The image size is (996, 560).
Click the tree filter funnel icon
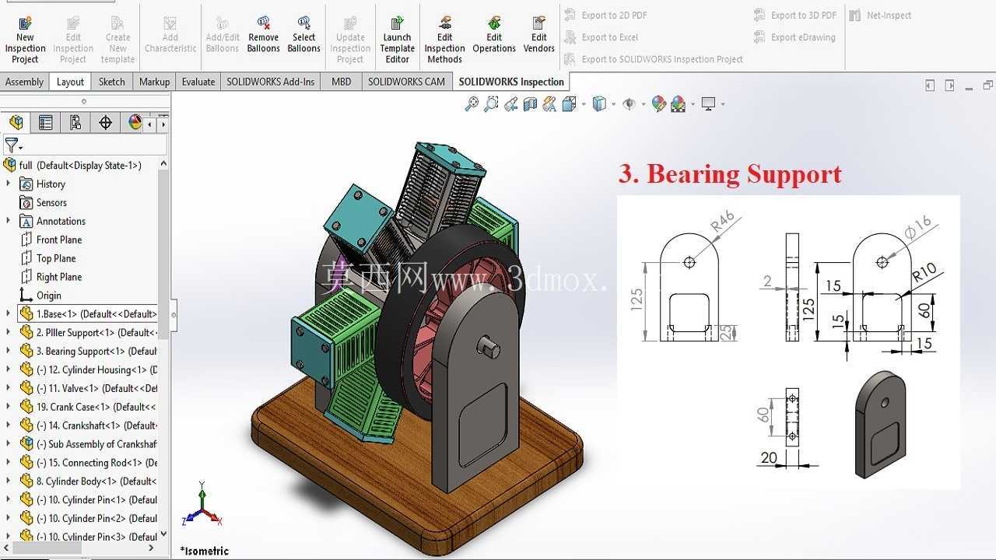12,145
